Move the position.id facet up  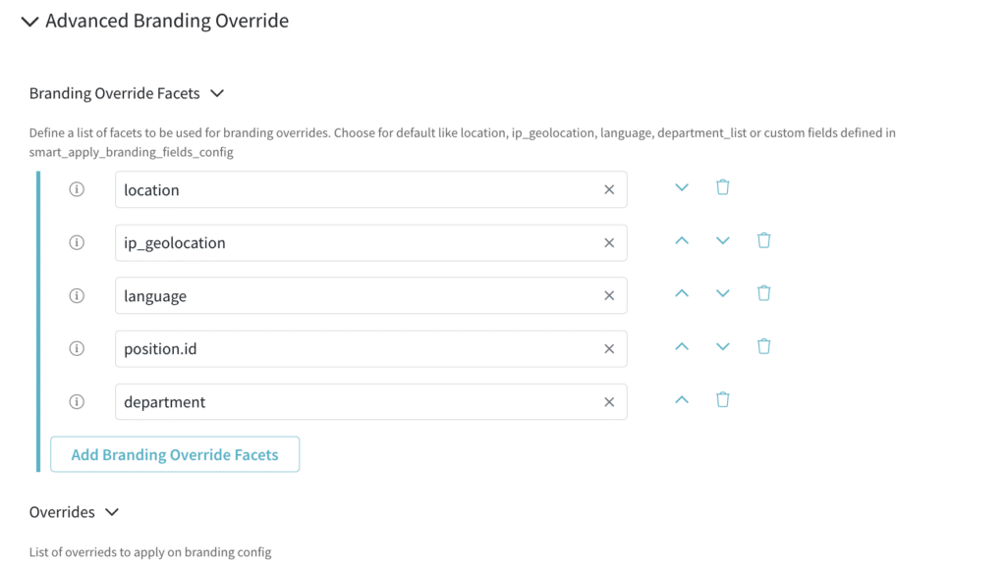pos(682,347)
